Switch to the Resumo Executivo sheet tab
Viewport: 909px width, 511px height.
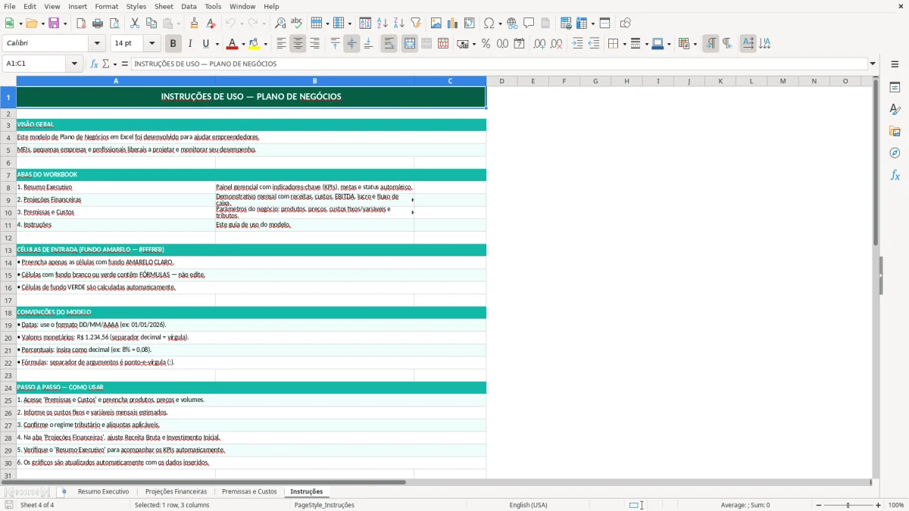pos(103,492)
